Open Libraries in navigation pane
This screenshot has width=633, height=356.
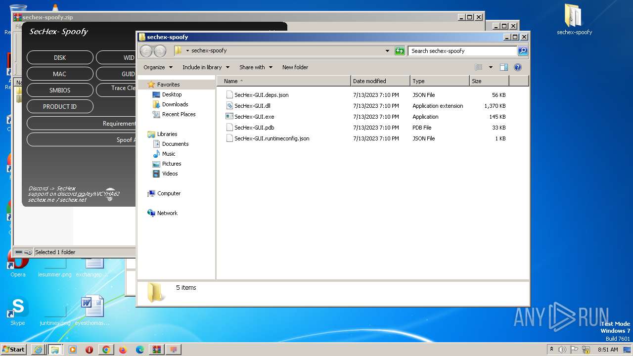click(167, 134)
